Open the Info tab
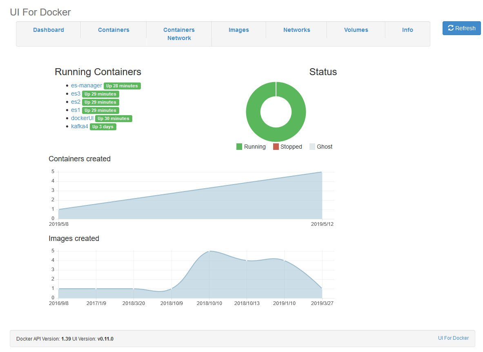 coord(407,30)
